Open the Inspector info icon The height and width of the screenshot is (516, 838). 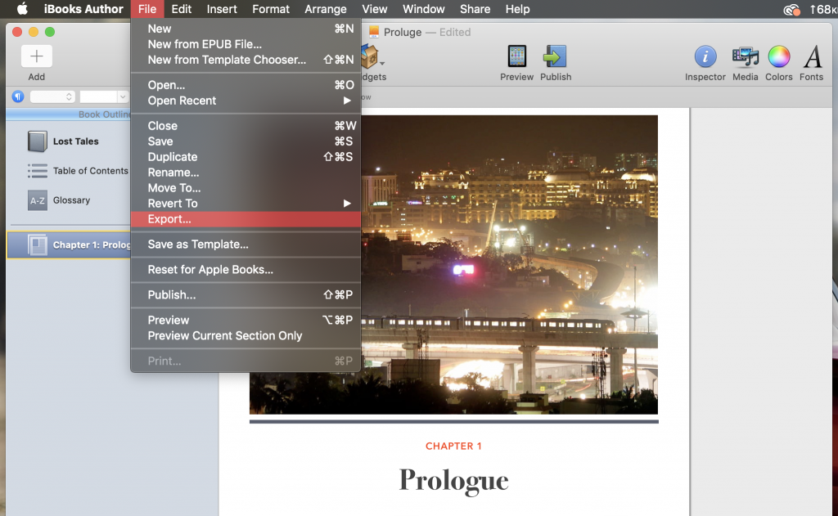click(x=705, y=56)
